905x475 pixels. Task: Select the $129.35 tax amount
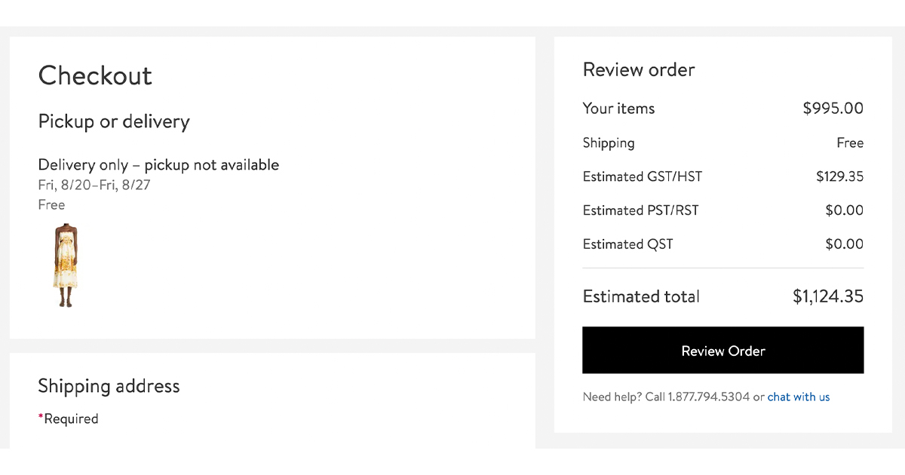point(839,176)
